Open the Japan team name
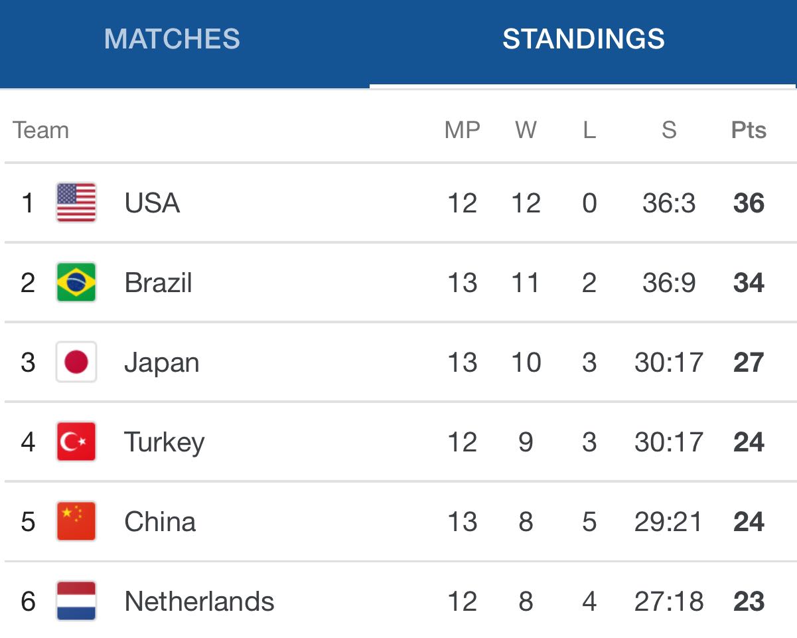 point(161,363)
